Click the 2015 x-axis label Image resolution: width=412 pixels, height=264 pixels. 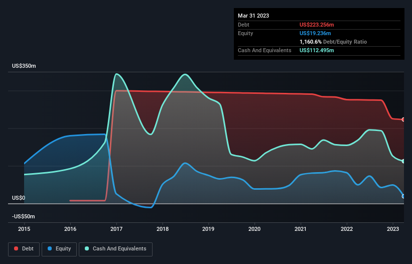pyautogui.click(x=24, y=229)
